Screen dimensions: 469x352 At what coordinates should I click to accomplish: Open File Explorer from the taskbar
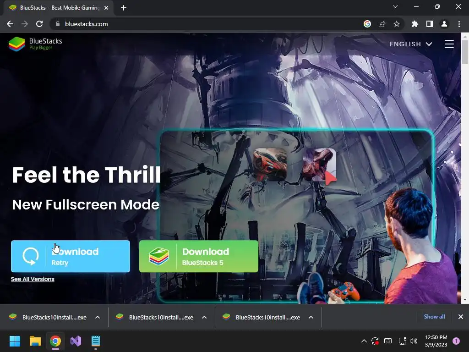point(35,341)
